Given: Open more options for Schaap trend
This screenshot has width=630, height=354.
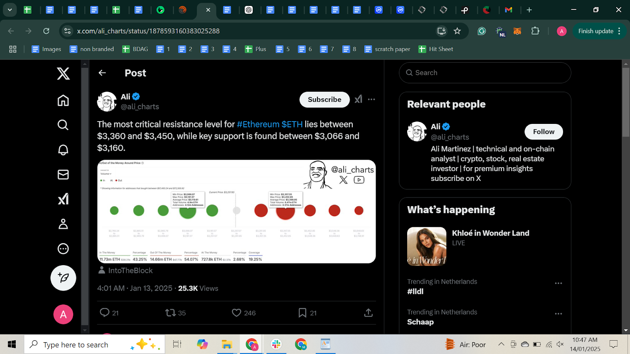Looking at the screenshot, I should [558, 314].
